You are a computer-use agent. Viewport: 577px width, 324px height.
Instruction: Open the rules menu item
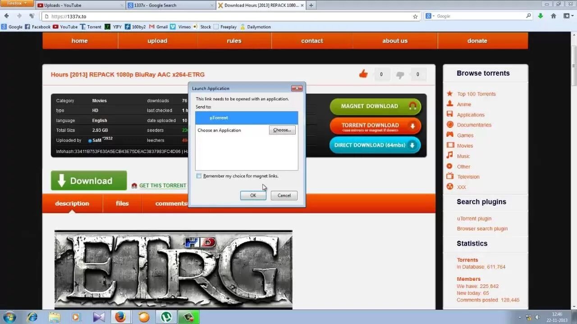(234, 40)
